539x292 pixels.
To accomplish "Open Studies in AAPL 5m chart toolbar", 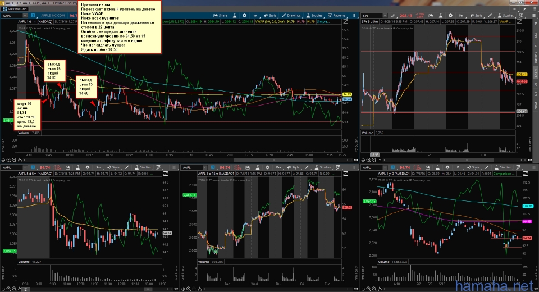I will tap(143, 167).
